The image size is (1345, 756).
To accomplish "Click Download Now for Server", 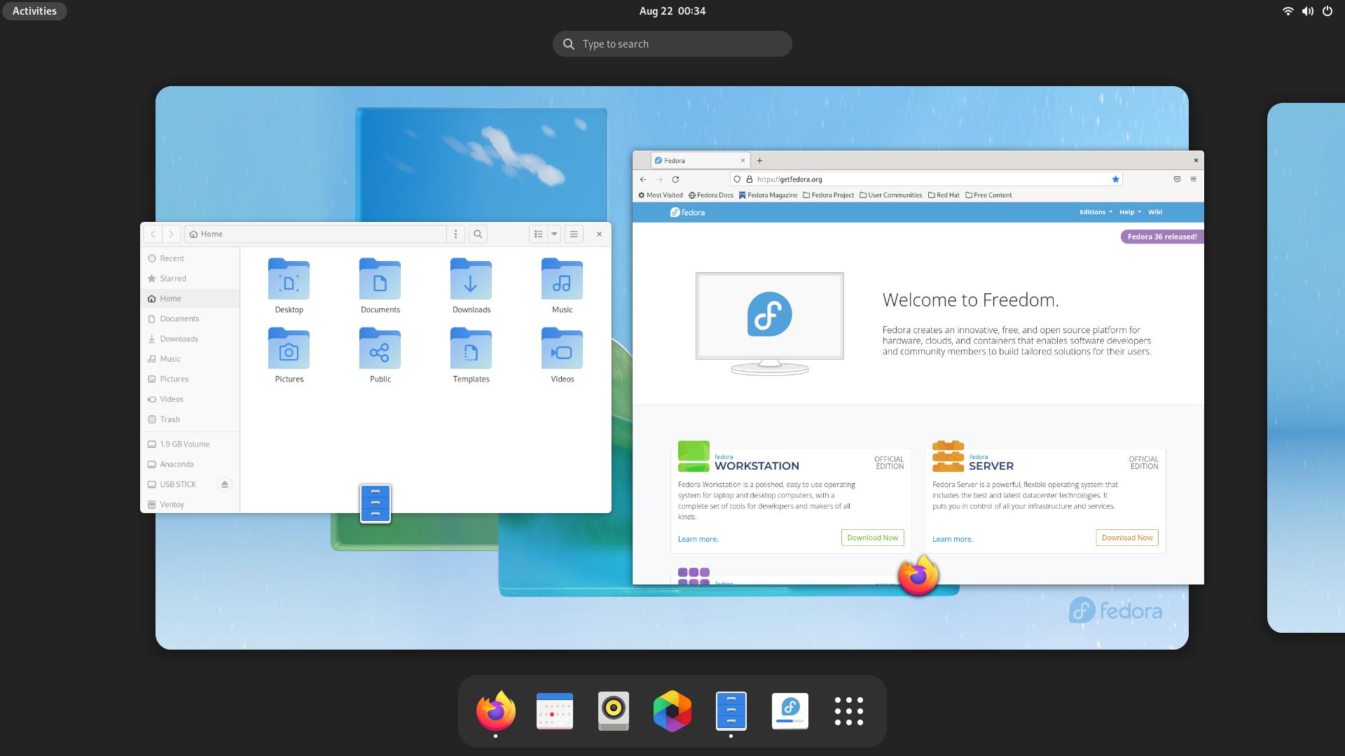I will pyautogui.click(x=1126, y=538).
